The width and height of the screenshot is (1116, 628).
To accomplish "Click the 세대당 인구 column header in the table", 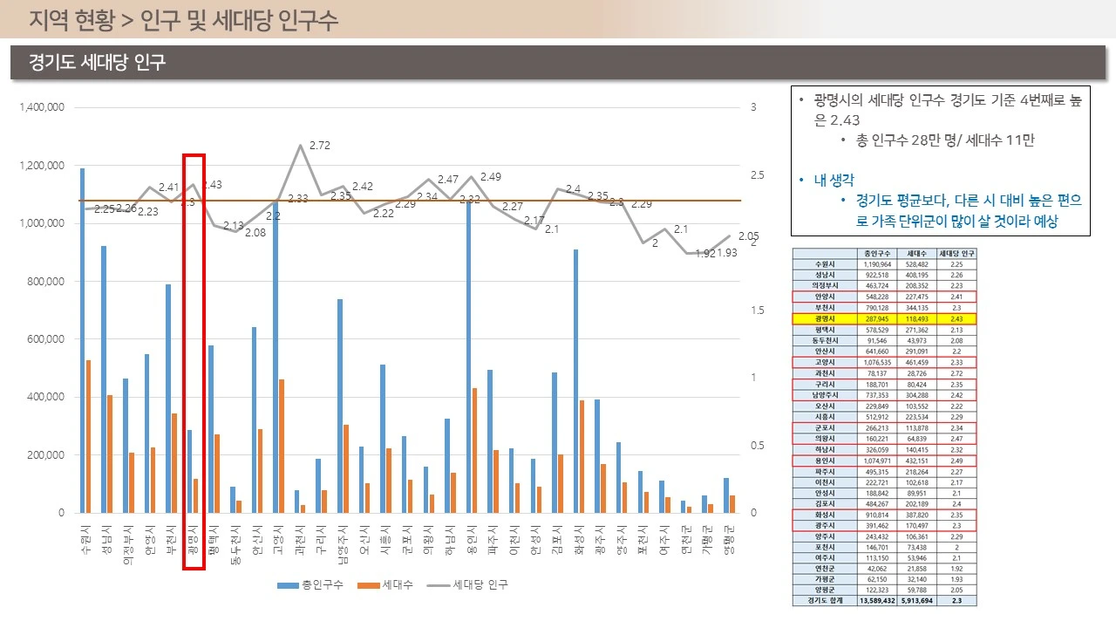I will click(x=959, y=253).
